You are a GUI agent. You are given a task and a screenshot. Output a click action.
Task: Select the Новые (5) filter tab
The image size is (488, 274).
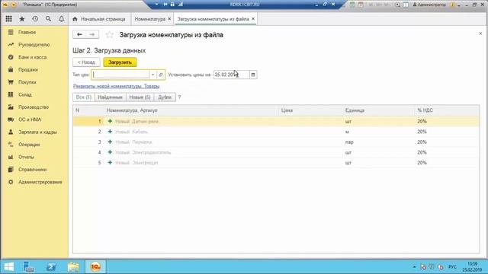point(140,97)
